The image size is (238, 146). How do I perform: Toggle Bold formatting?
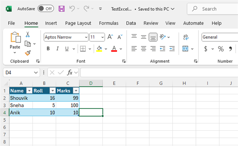click(48, 49)
